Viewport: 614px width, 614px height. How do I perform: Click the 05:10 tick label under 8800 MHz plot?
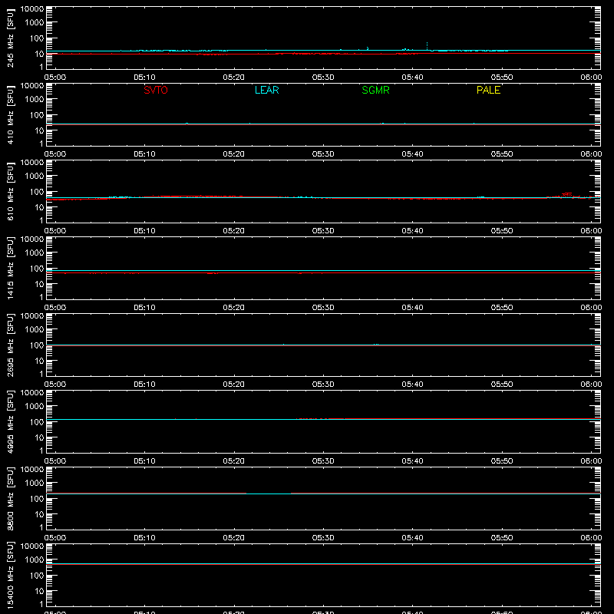[x=144, y=538]
